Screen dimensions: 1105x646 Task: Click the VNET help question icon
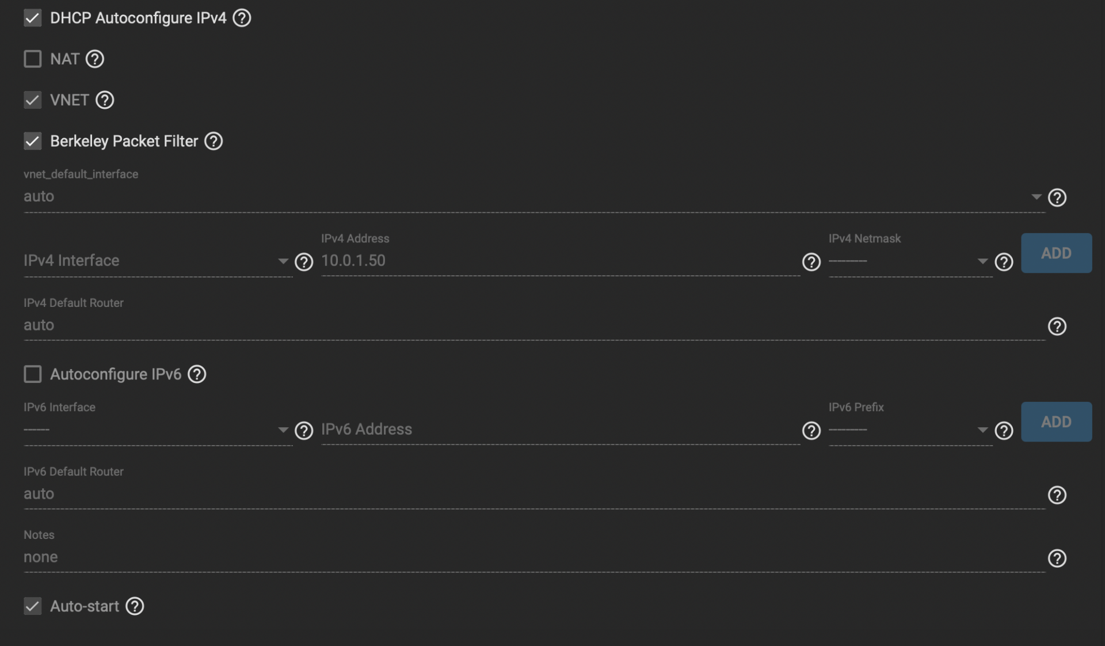pyautogui.click(x=104, y=100)
